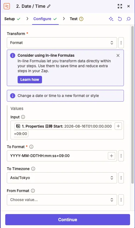Viewport: 135px width, 228px height.
Task: Open the AI sparkle assistant icon
Action: (x=111, y=19)
